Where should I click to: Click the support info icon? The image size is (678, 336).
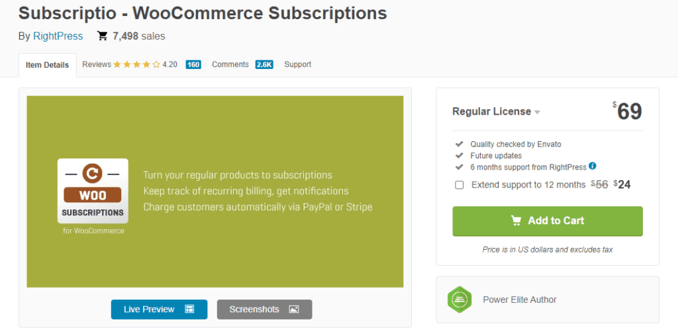(593, 166)
